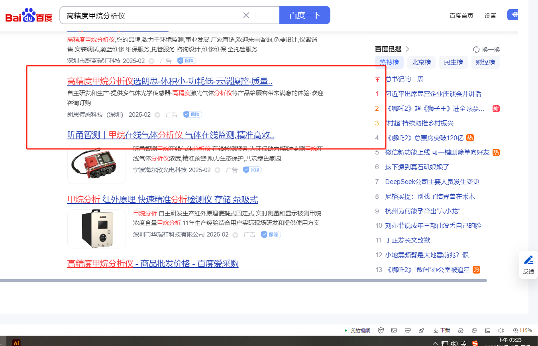Click 保障 badge for 深圳市华瑞祥科技有限公司
538x346 pixels.
tap(271, 235)
